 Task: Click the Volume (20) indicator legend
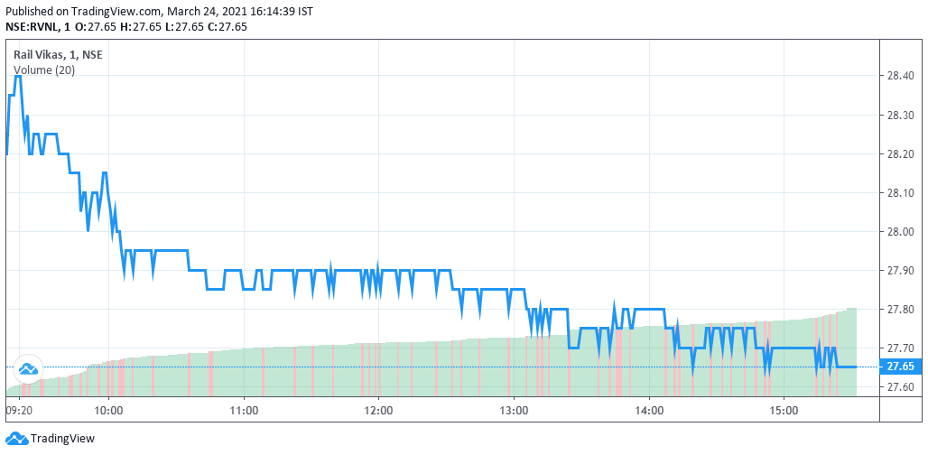(44, 70)
